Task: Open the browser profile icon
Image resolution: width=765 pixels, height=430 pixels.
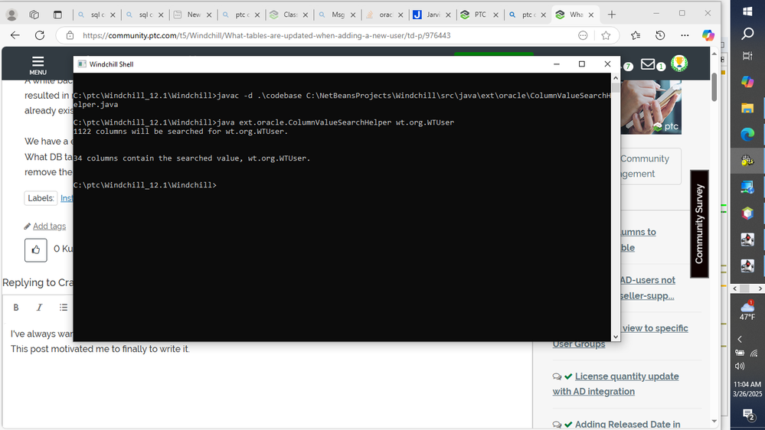Action: pos(11,15)
